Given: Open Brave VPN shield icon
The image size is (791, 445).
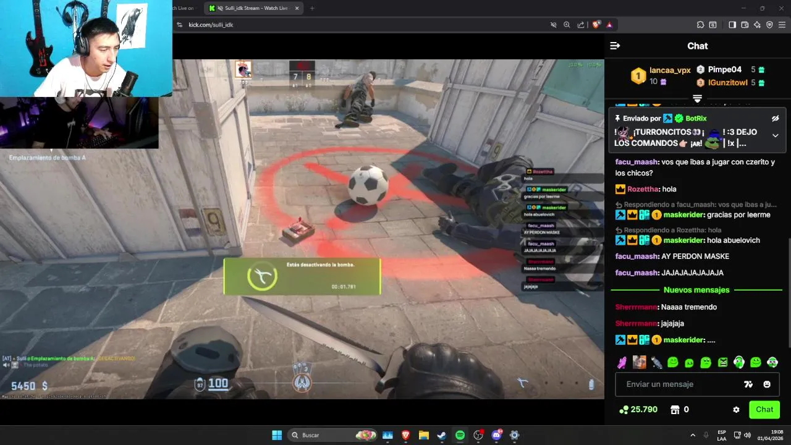Looking at the screenshot, I should pos(769,25).
